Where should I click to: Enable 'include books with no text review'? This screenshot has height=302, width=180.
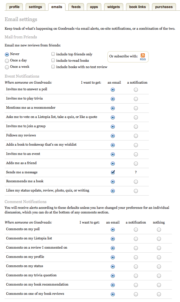[53, 67]
